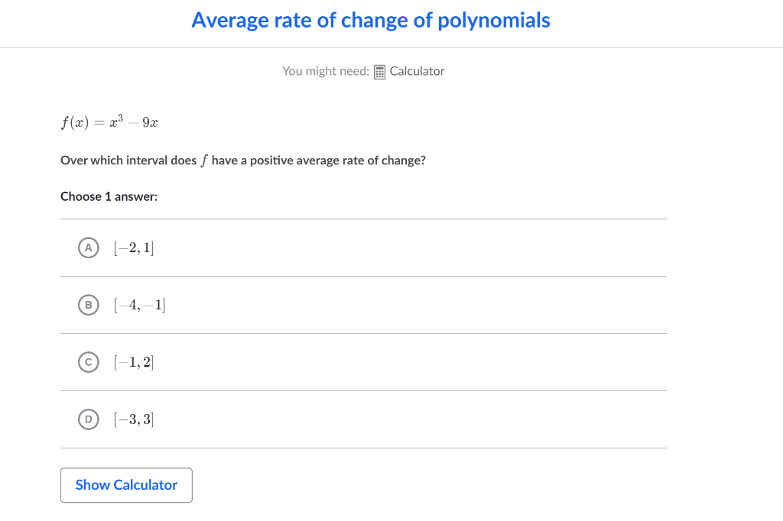Click the "Choose 1 answer:" label

[109, 196]
